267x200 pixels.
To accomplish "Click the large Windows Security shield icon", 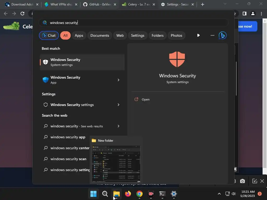I will 177,59.
